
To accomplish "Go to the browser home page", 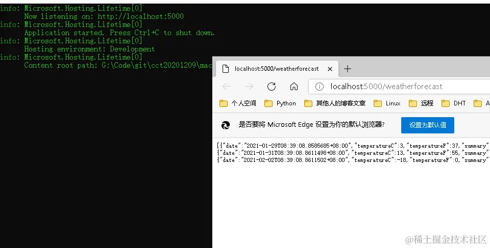I will click(x=294, y=87).
